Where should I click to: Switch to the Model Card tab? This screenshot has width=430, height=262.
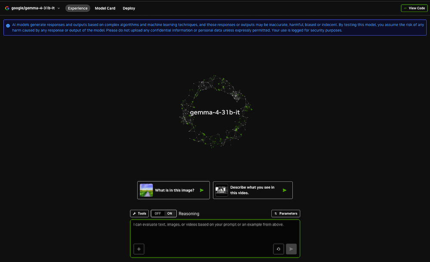tap(105, 8)
